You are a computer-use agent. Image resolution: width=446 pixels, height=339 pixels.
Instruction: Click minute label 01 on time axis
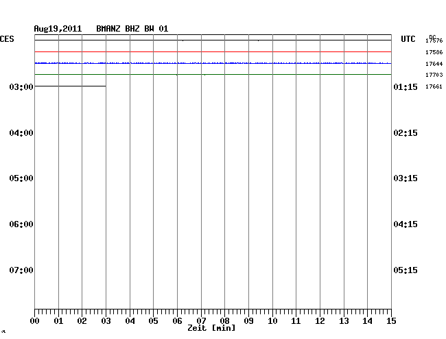(58, 321)
